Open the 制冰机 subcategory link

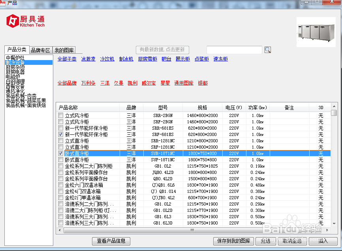[126, 59]
